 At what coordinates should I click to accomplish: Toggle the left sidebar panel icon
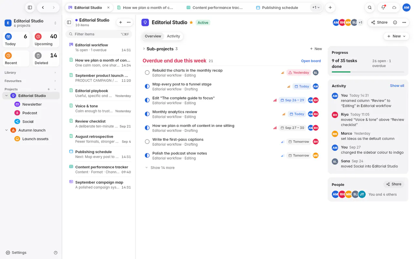(x=30, y=7)
